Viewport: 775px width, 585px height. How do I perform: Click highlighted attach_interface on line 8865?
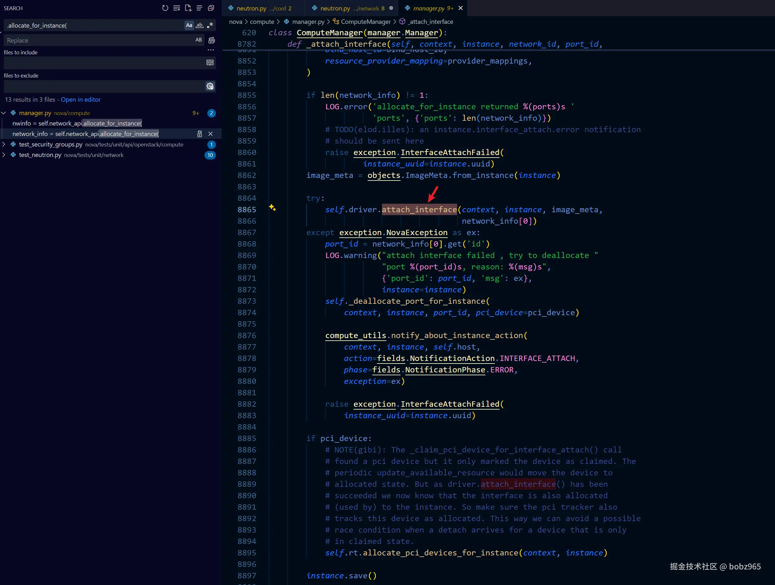point(419,210)
